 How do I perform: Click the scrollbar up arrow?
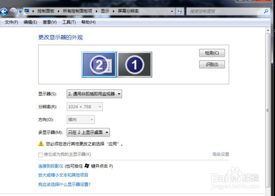click(268, 30)
